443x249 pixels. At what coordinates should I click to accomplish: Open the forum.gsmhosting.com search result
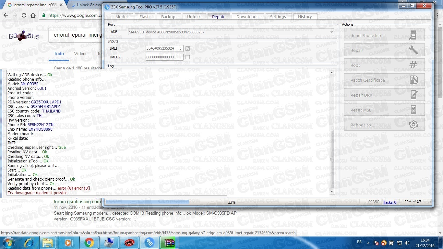77,202
